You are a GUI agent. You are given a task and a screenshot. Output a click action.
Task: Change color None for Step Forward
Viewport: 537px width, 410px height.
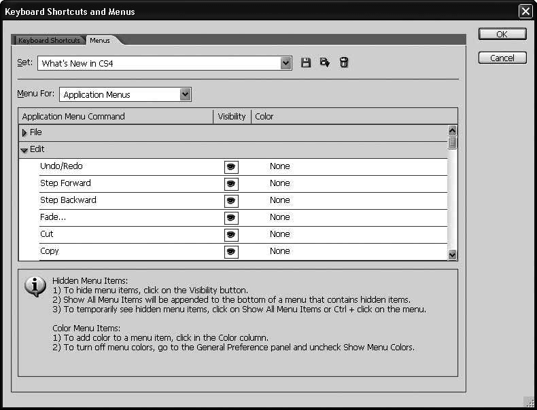280,183
